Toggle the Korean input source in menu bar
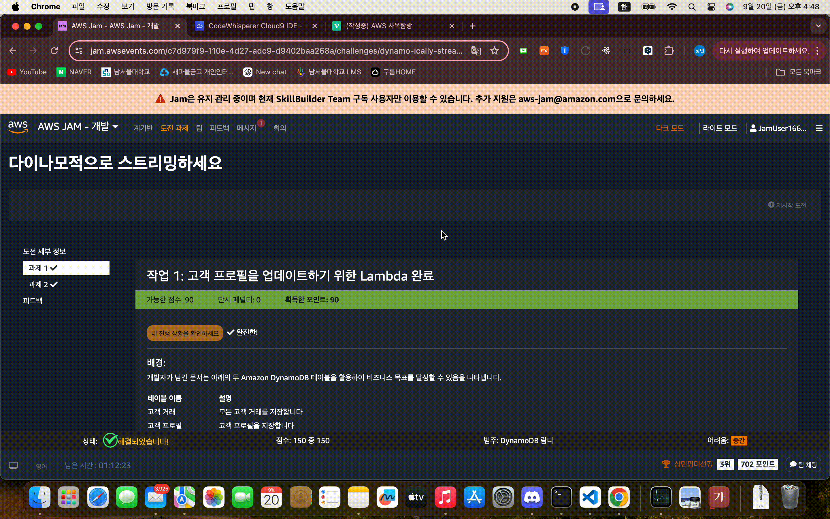Image resolution: width=830 pixels, height=519 pixels. point(624,7)
